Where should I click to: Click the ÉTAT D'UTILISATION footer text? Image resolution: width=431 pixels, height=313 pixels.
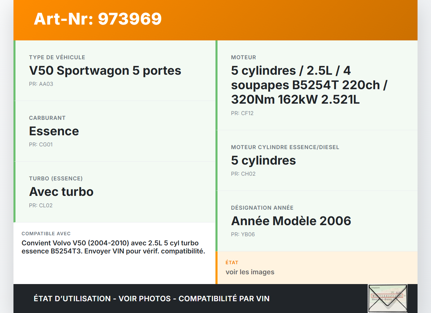coord(152,299)
